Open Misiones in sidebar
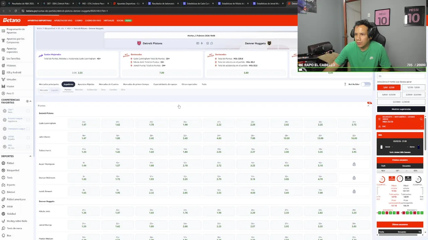 (11, 65)
